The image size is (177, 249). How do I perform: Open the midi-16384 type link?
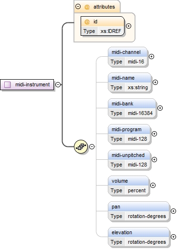[x=140, y=113]
